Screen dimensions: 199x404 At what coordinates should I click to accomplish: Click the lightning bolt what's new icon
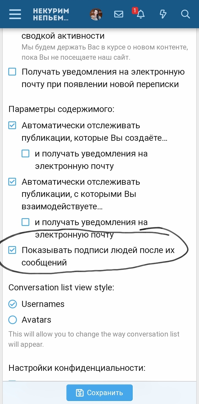point(163,14)
